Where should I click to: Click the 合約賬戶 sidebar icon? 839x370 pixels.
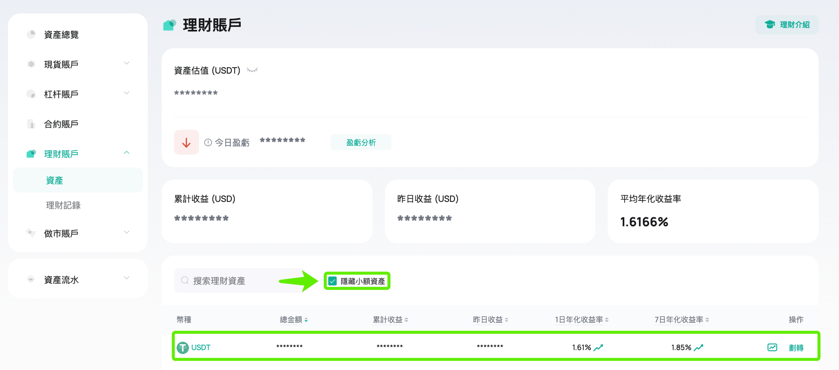[31, 124]
